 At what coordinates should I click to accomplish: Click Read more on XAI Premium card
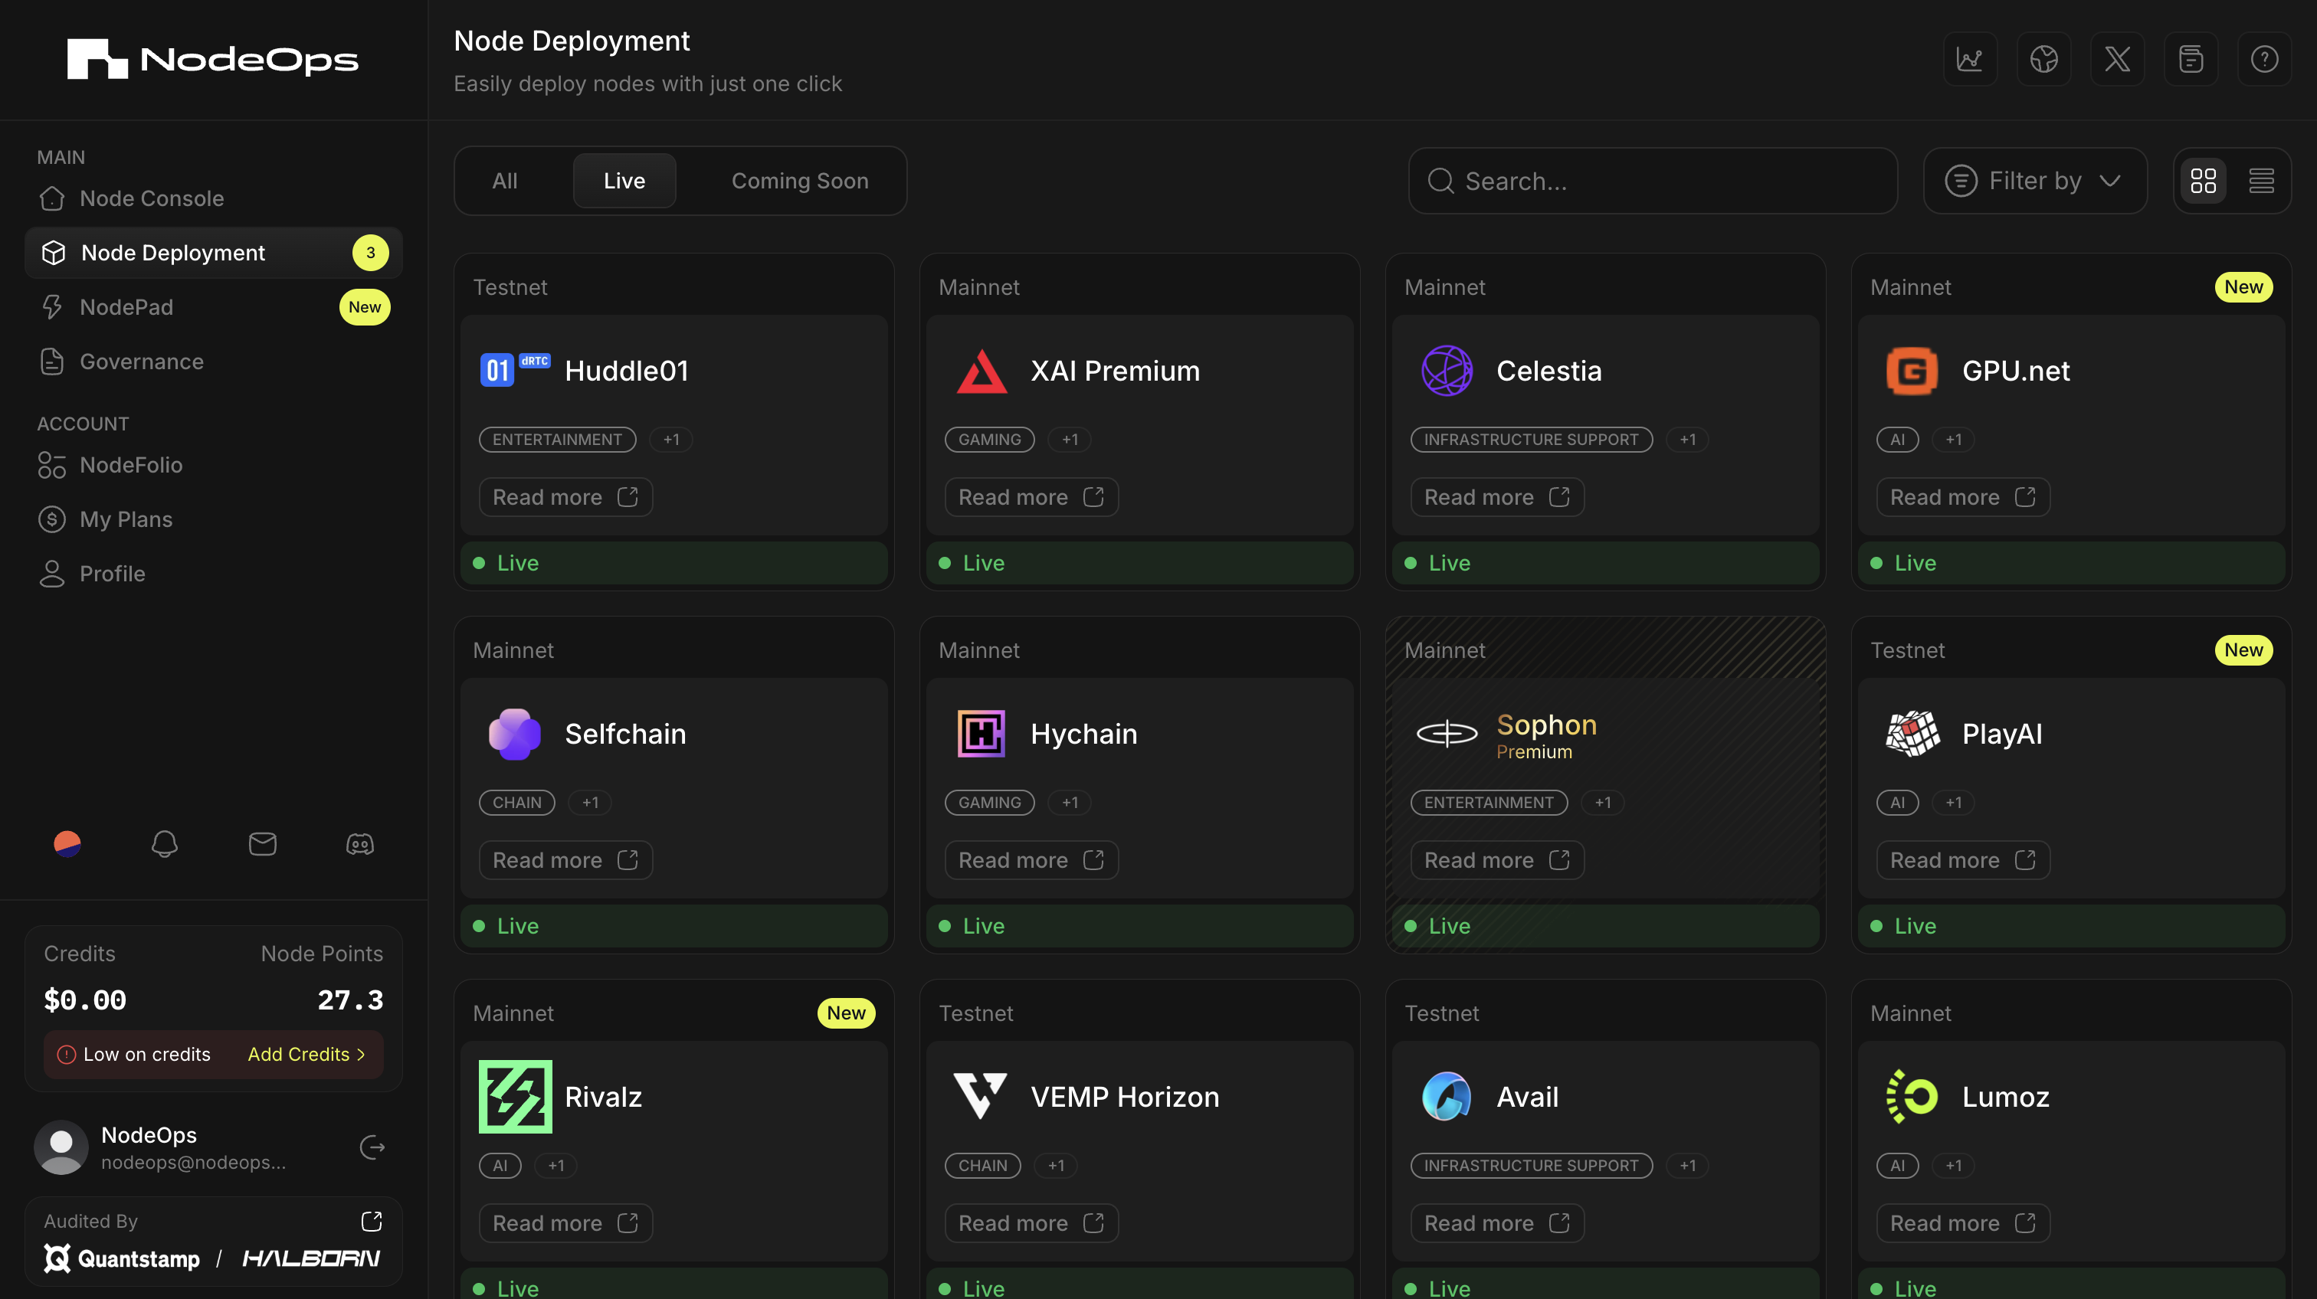tap(1031, 497)
